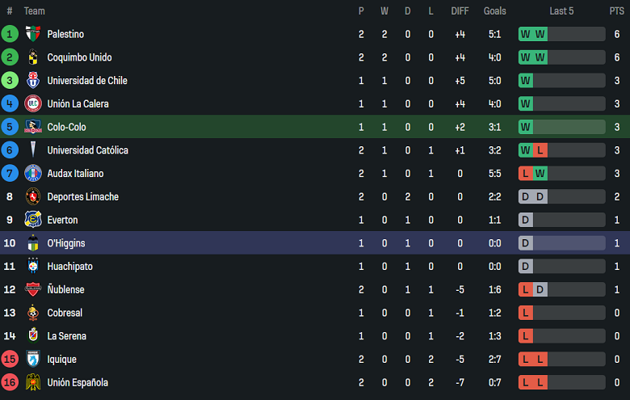Click the red position badge 16
Viewport: 630px width, 400px height.
10,382
